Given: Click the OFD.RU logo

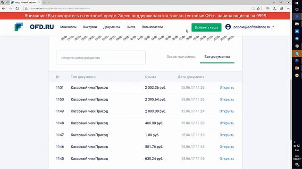Looking at the screenshot, I should [34, 27].
